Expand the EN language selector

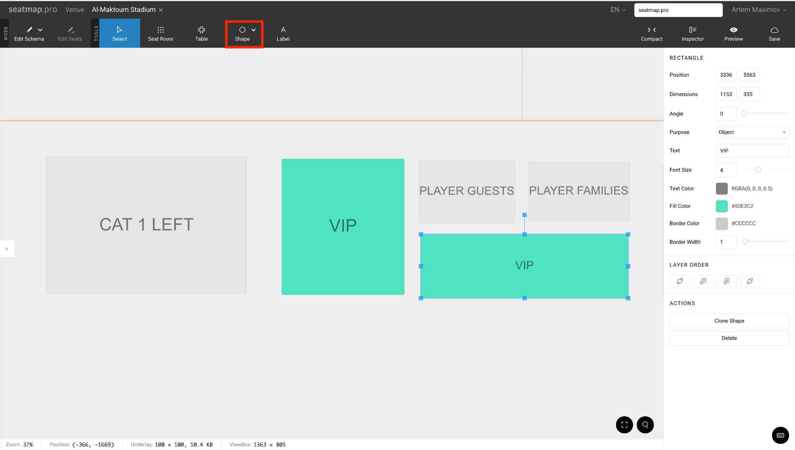(618, 10)
